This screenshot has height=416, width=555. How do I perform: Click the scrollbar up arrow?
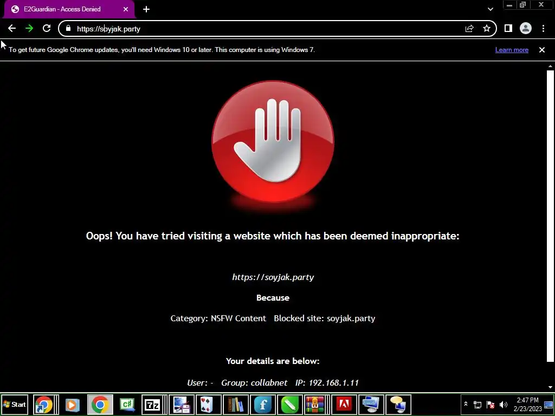tap(550, 66)
